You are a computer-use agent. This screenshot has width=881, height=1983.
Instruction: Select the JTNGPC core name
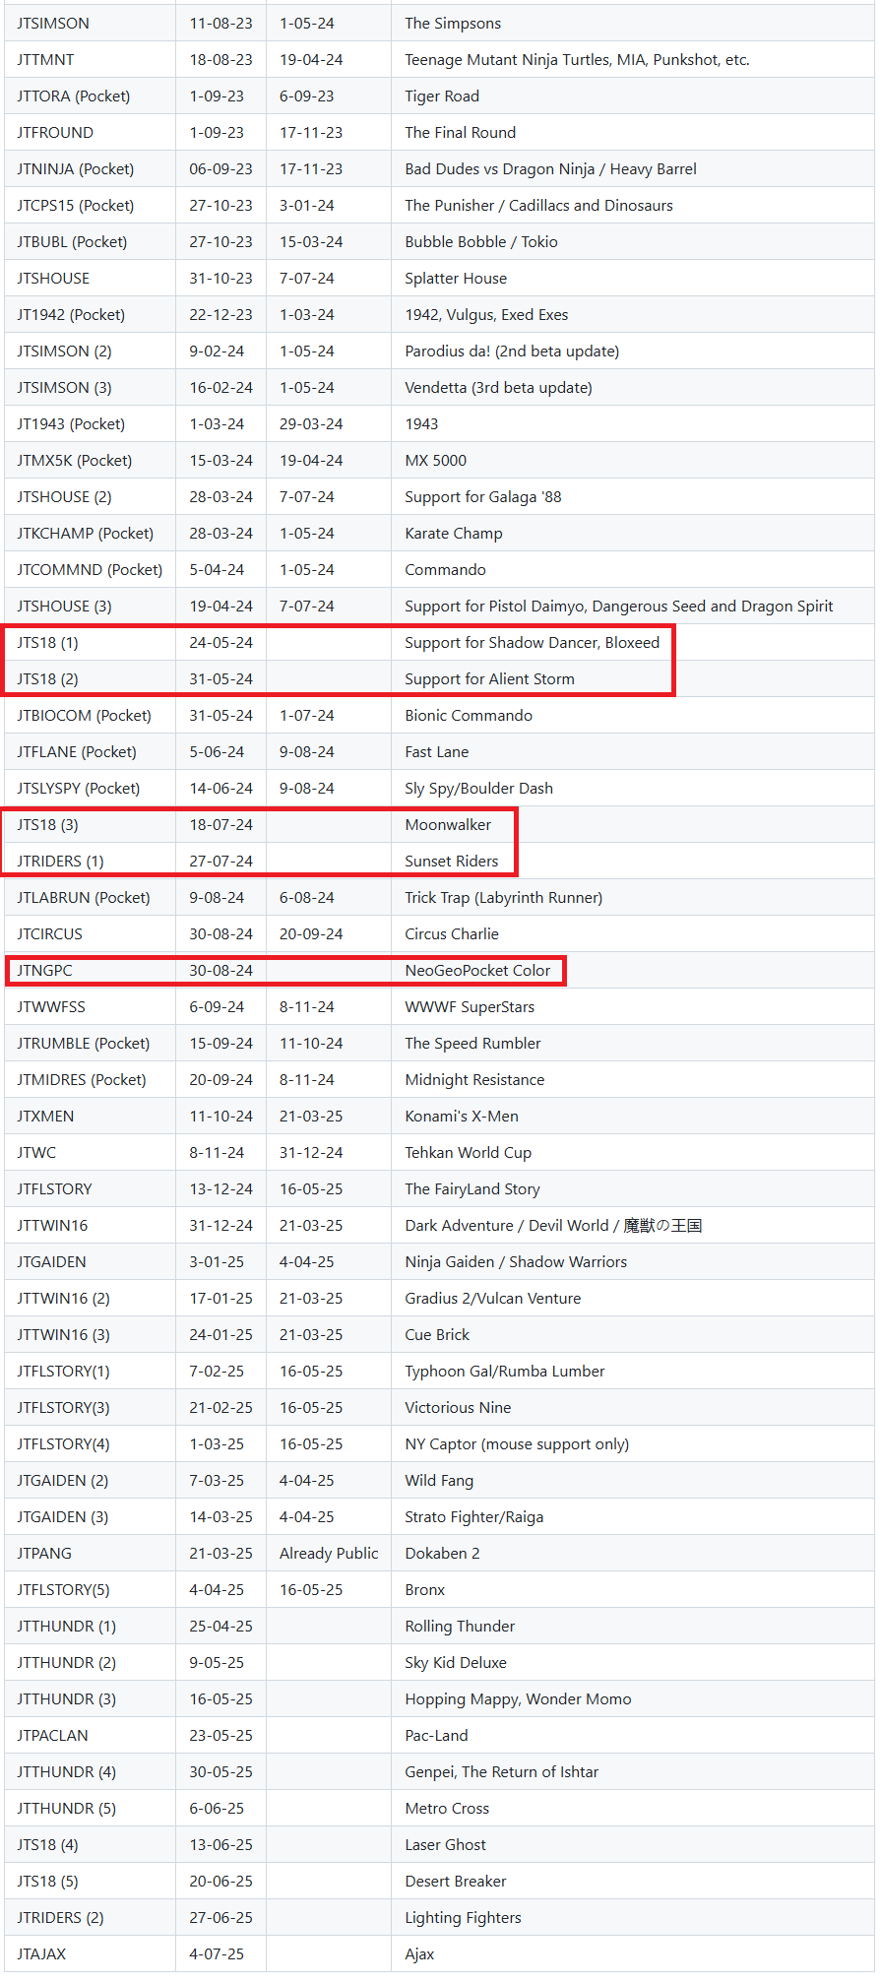pyautogui.click(x=44, y=971)
